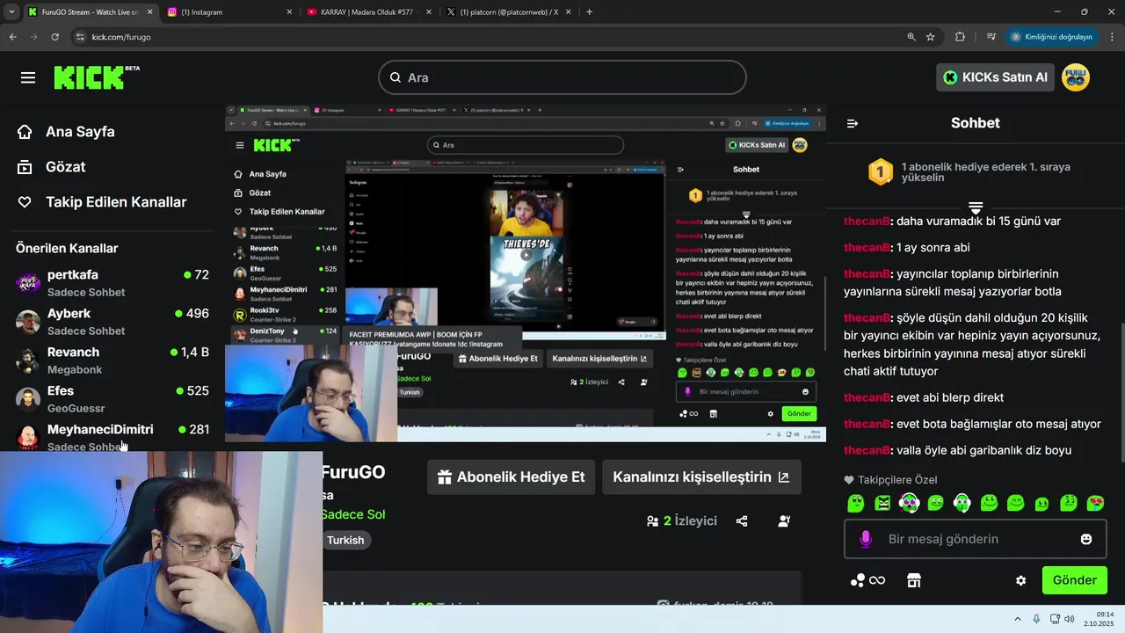Click thecanB on the 'evet abi blerp direkt' message

pyautogui.click(x=867, y=397)
